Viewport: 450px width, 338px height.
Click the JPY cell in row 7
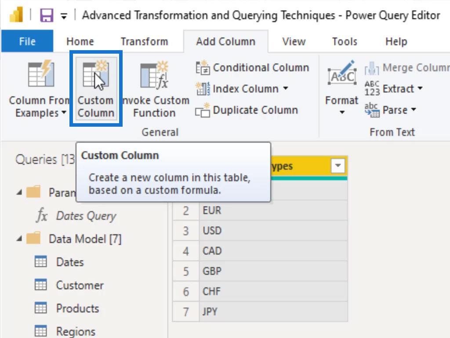click(x=273, y=312)
